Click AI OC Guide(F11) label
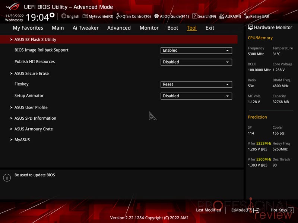This screenshot has width=298, height=223. tap(174, 16)
